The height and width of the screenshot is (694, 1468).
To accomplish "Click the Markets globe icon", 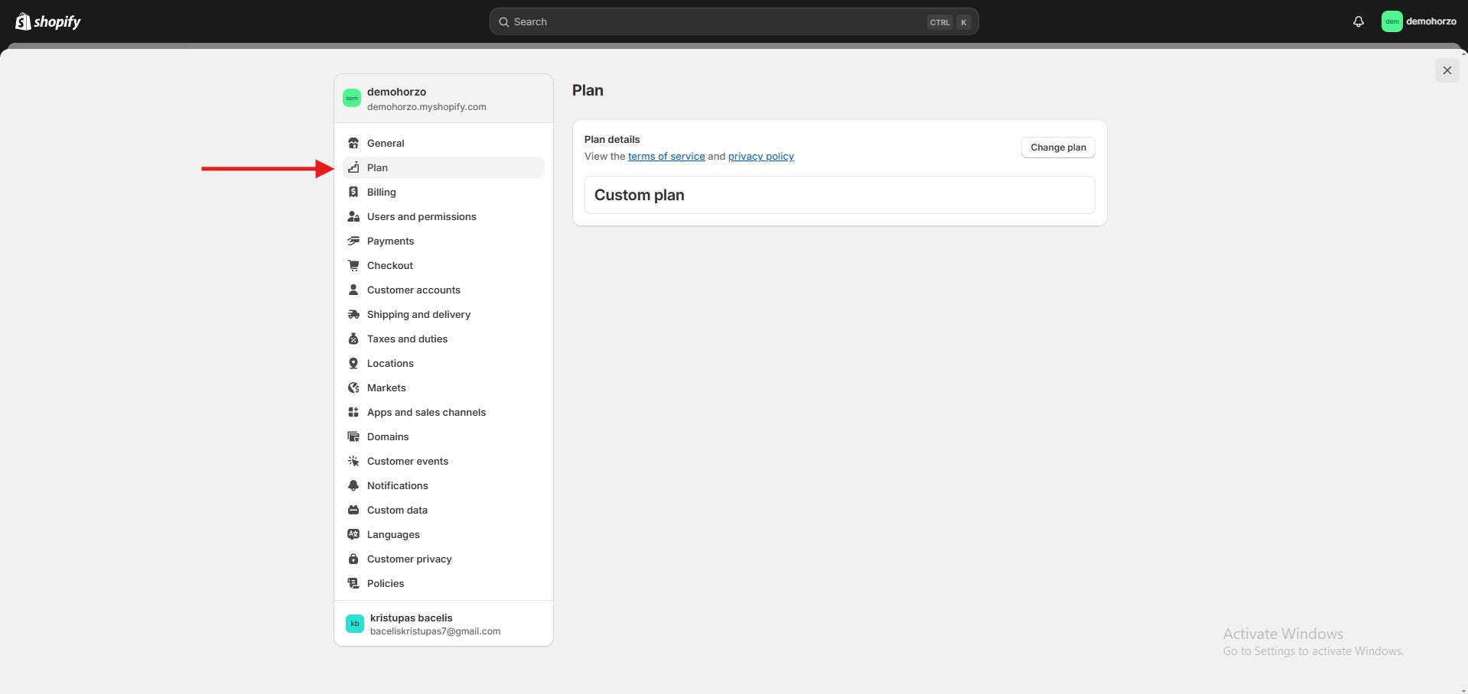I will pyautogui.click(x=353, y=388).
